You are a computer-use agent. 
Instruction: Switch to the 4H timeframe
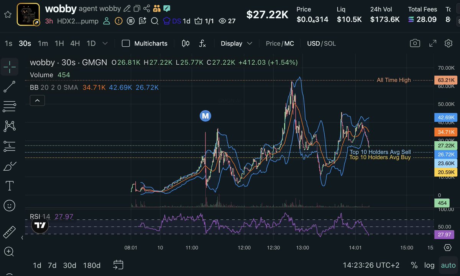(75, 43)
